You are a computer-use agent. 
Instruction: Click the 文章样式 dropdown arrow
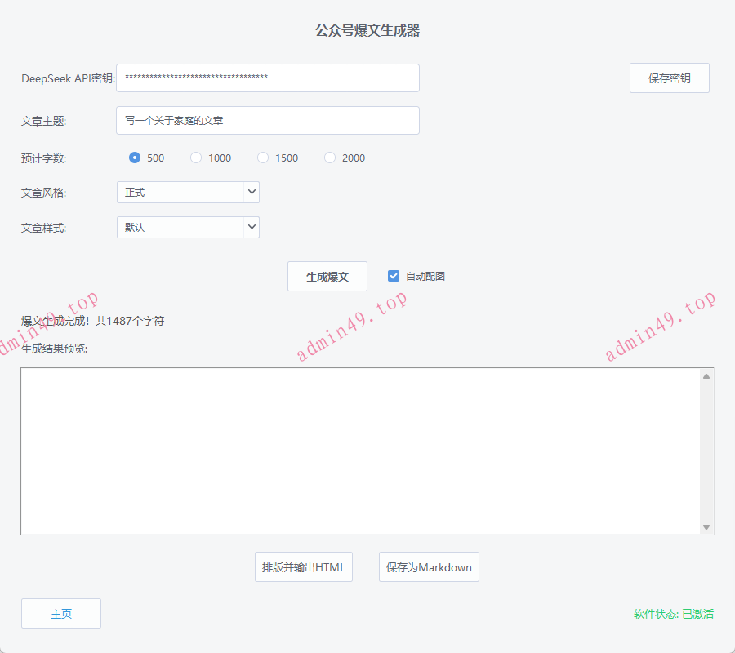252,227
